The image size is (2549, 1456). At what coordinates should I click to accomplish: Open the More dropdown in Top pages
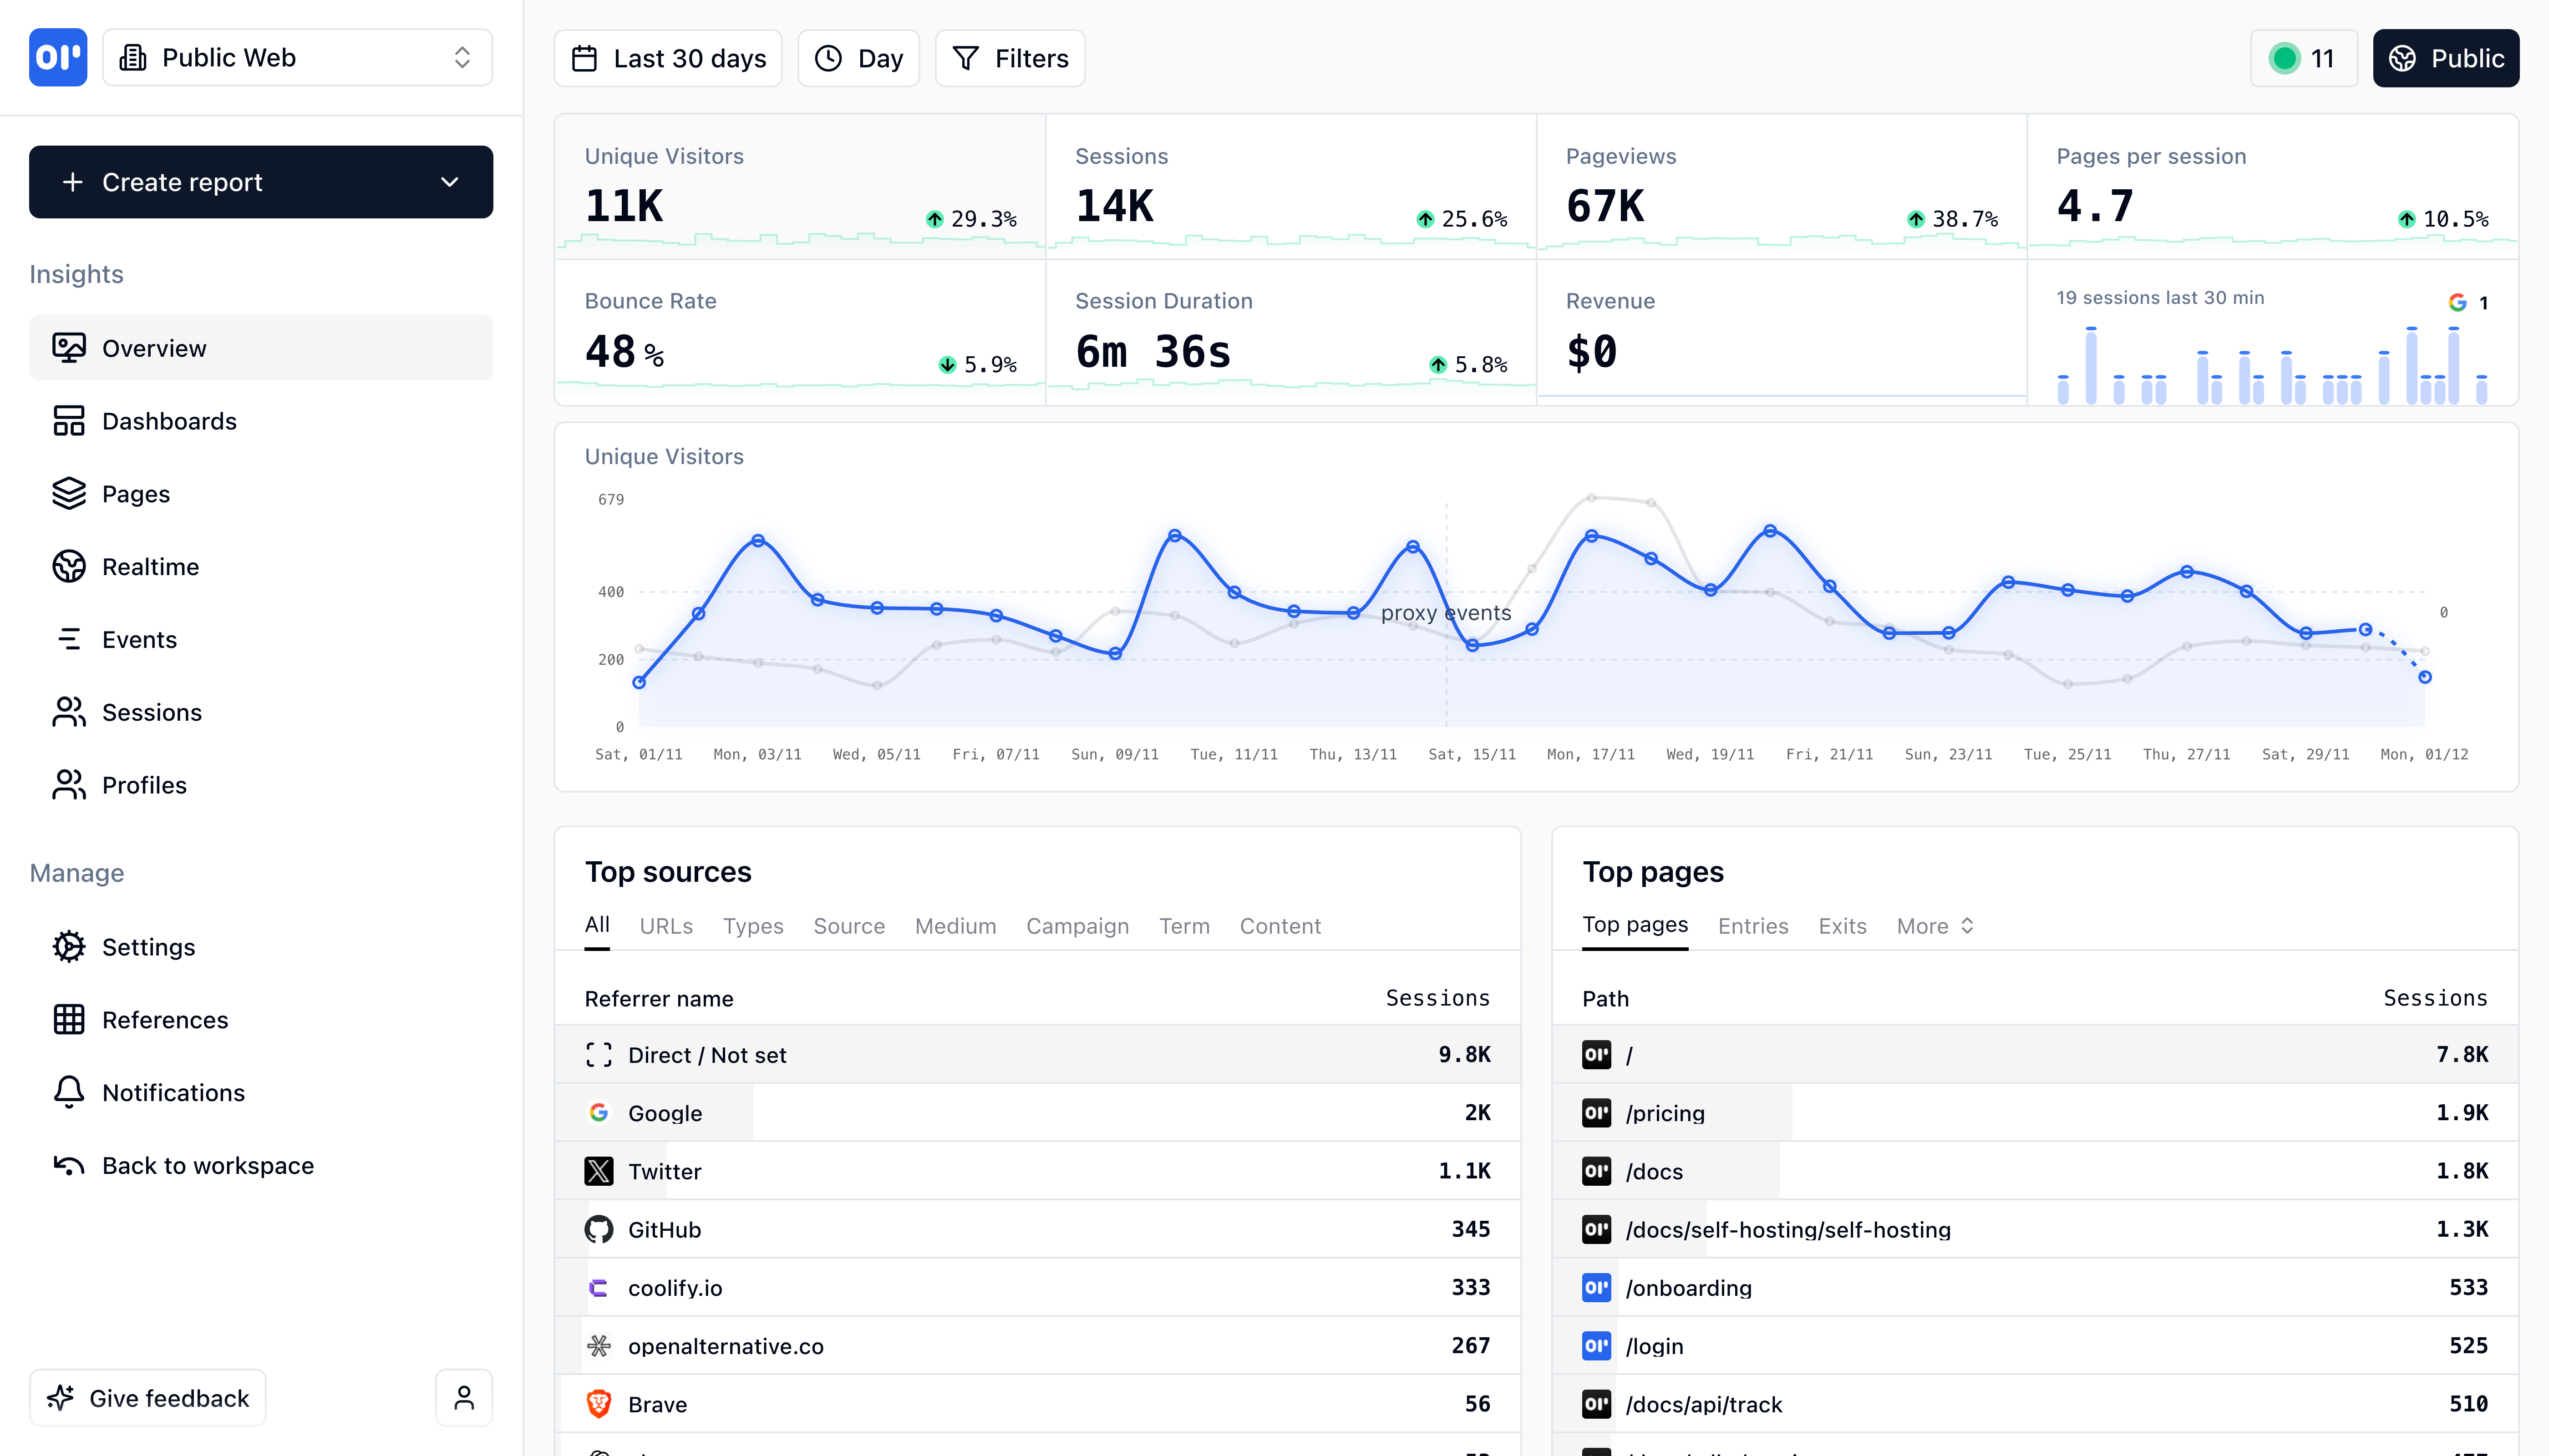pyautogui.click(x=1933, y=925)
